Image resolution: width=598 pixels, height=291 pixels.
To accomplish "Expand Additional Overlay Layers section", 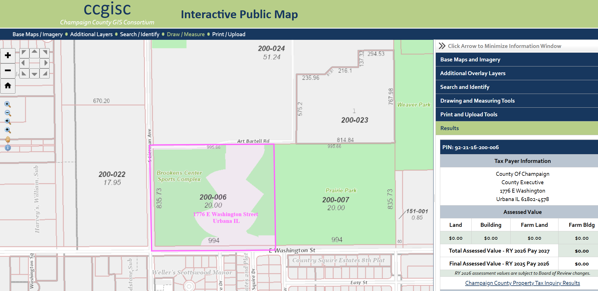I will (x=472, y=73).
